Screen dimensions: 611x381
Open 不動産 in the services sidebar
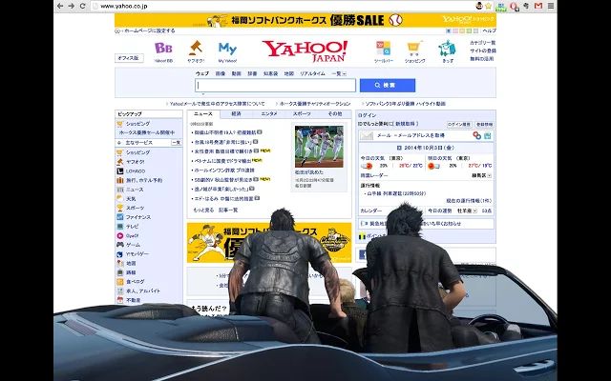pos(134,300)
